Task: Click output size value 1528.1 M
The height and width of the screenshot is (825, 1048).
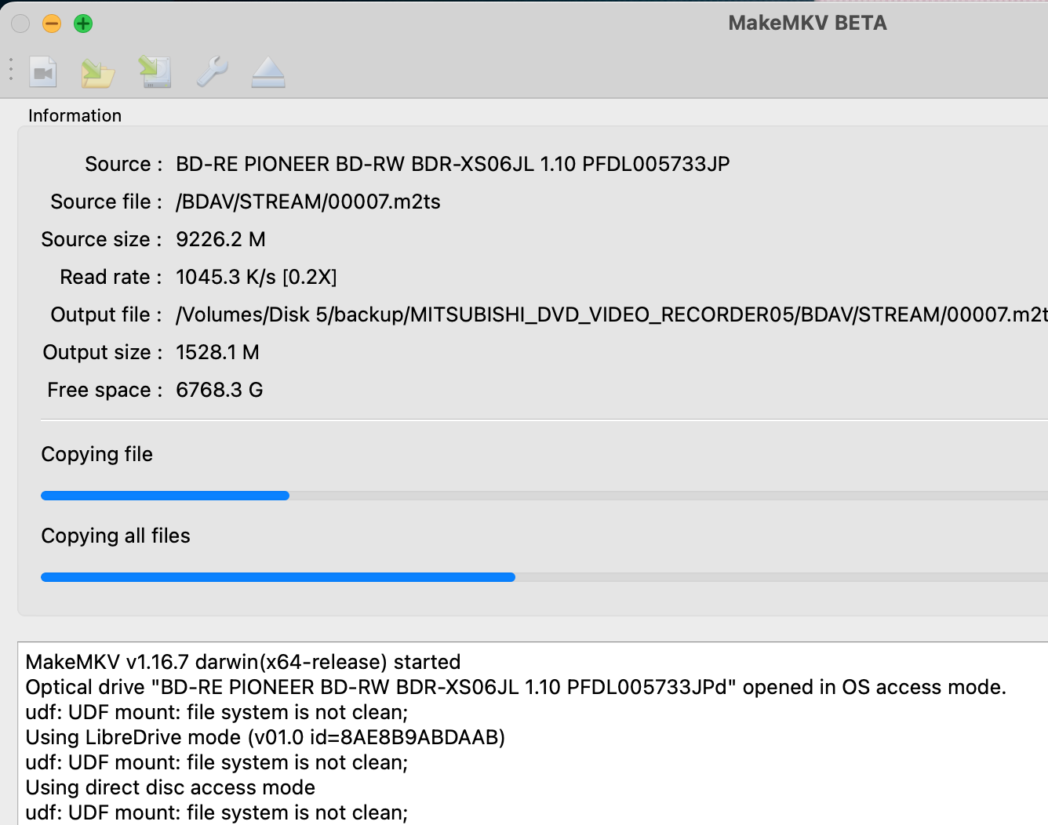Action: pyautogui.click(x=217, y=352)
